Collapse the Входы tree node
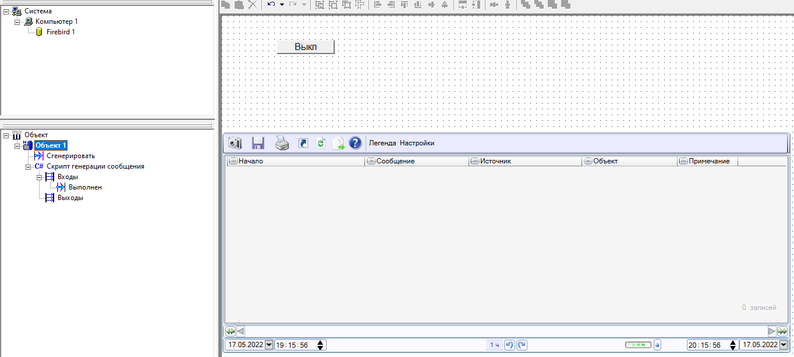Image resolution: width=794 pixels, height=357 pixels. coord(40,177)
